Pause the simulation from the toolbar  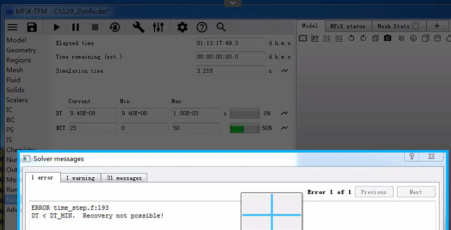76,27
